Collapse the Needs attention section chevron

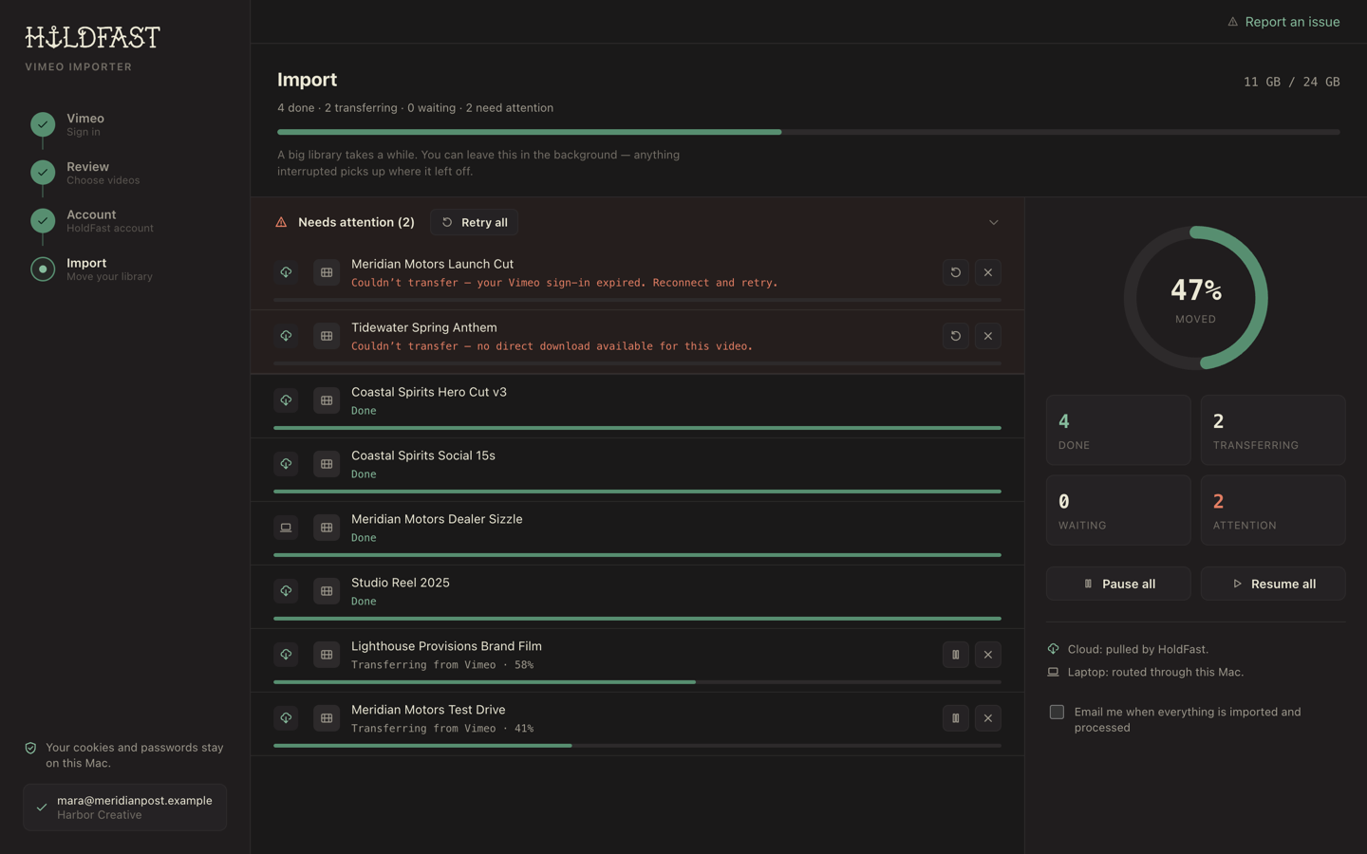click(x=994, y=222)
